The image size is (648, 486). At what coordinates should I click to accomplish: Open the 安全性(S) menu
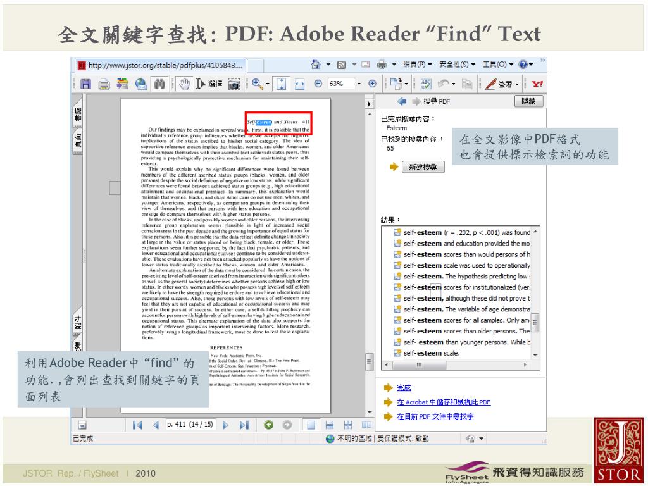point(457,65)
